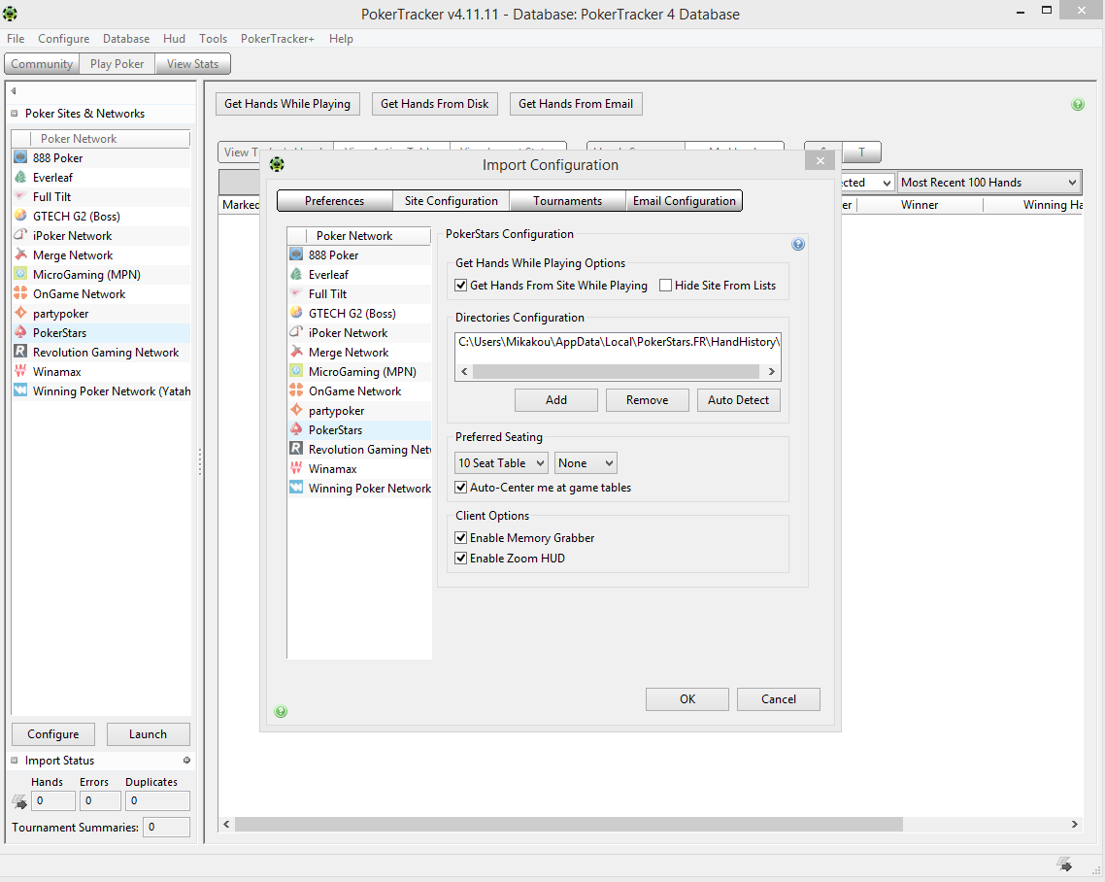Switch to the Preferences tab
Viewport: 1105px width, 882px height.
[x=335, y=201]
